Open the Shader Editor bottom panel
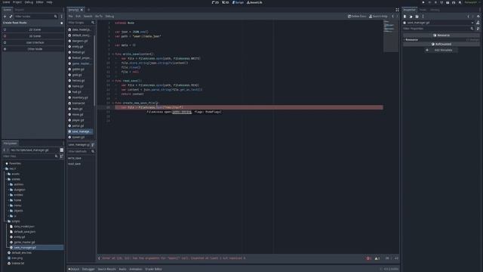483x272 pixels. 153,269
